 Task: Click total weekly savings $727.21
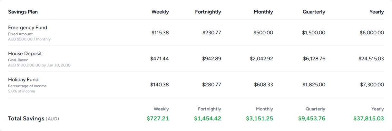[158, 118]
